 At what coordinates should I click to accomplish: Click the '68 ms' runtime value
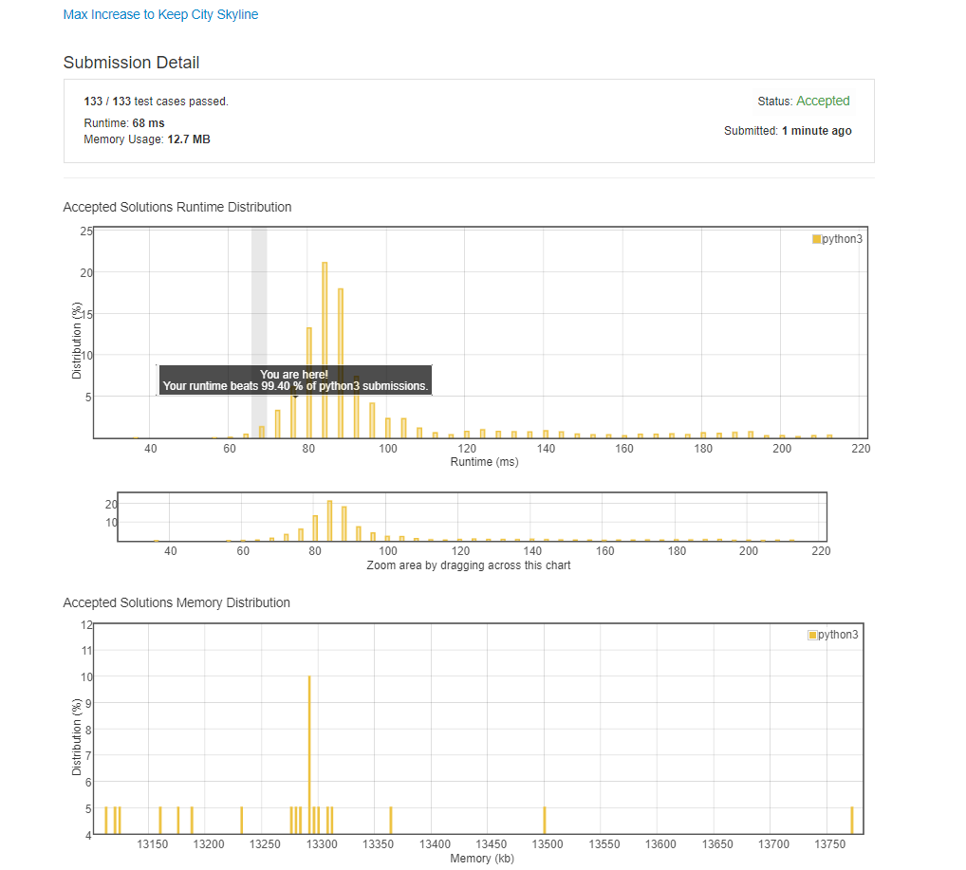pyautogui.click(x=148, y=123)
